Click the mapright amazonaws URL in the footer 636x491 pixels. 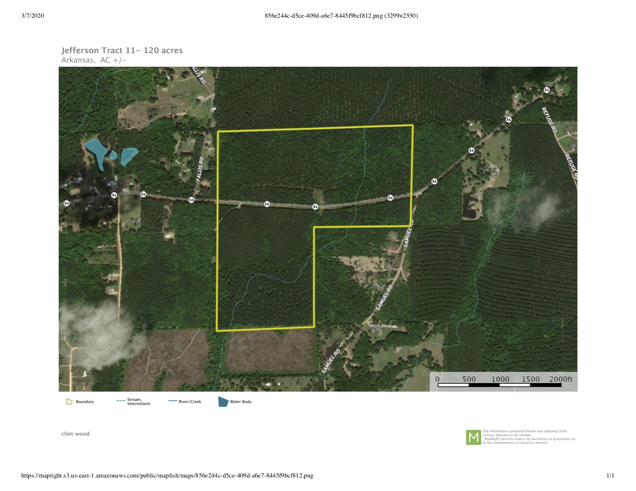coord(167,476)
